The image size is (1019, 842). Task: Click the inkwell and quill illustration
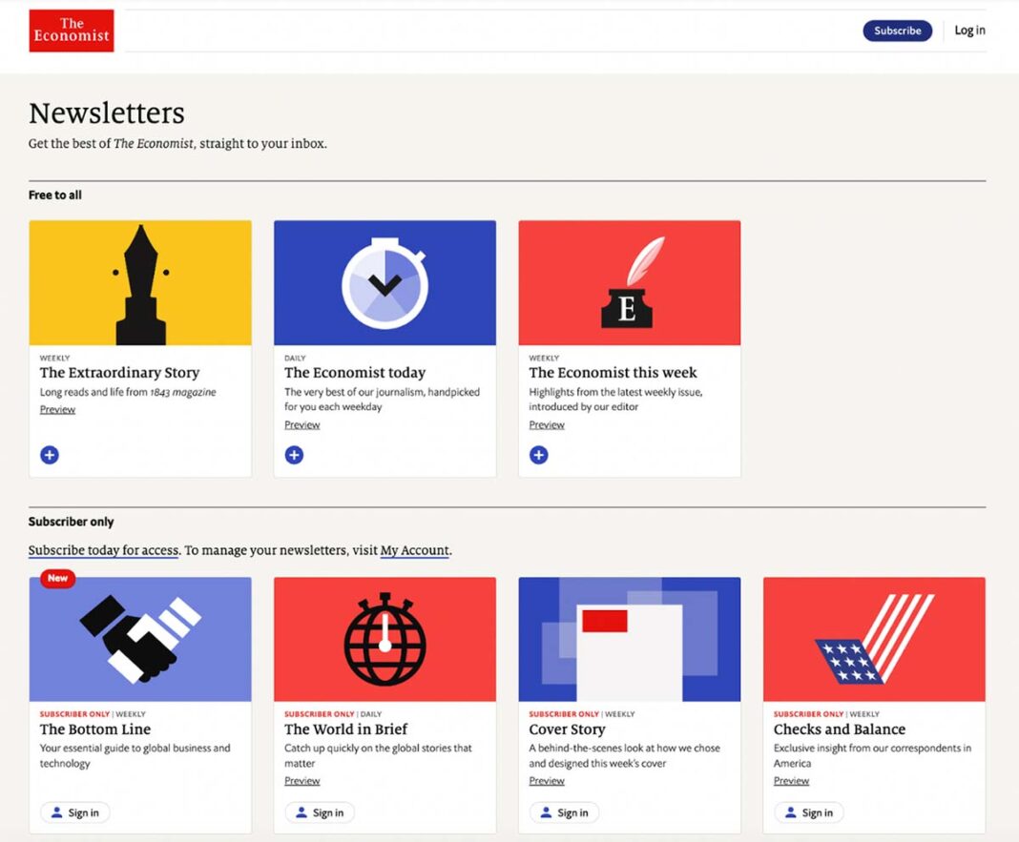coord(630,283)
